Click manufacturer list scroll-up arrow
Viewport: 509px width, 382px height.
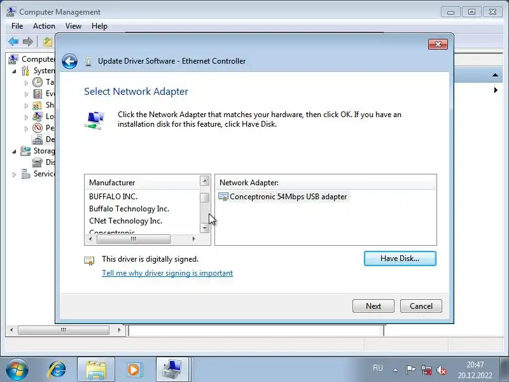(204, 181)
